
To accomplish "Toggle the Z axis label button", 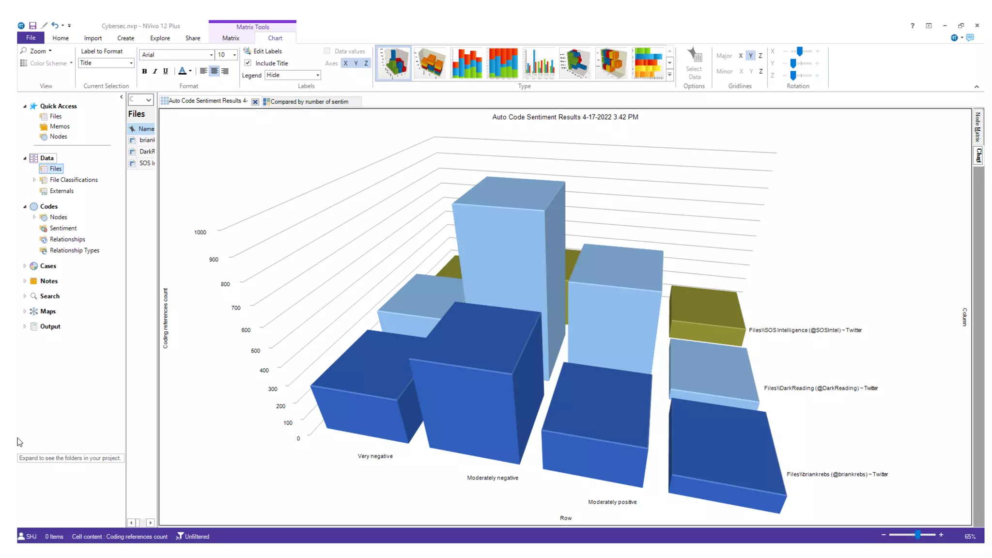I will [x=366, y=63].
